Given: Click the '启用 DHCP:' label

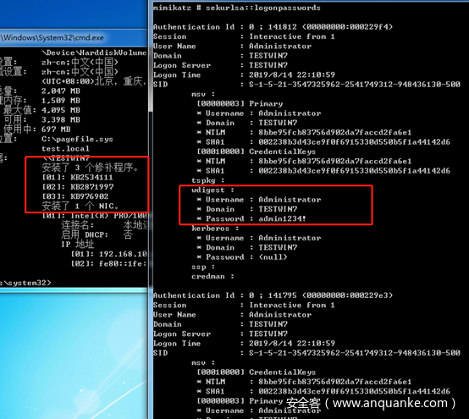Looking at the screenshot, I should pos(85,234).
